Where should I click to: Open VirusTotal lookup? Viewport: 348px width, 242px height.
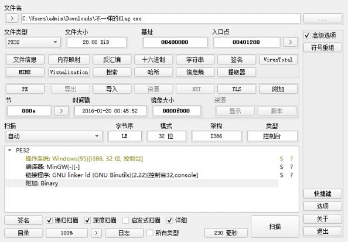pyautogui.click(x=278, y=60)
